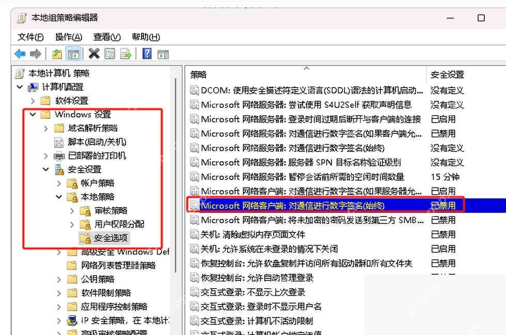Open the 操作(A) menu

(x=69, y=37)
